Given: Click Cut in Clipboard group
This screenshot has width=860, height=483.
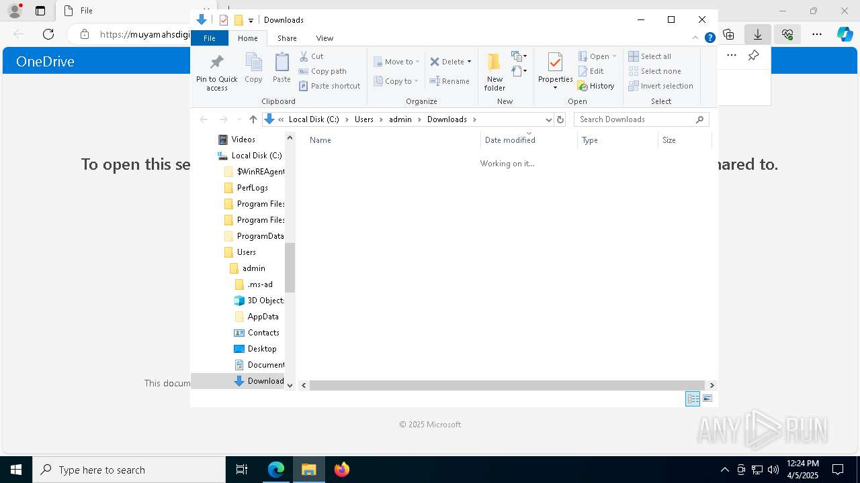Looking at the screenshot, I should [x=311, y=56].
